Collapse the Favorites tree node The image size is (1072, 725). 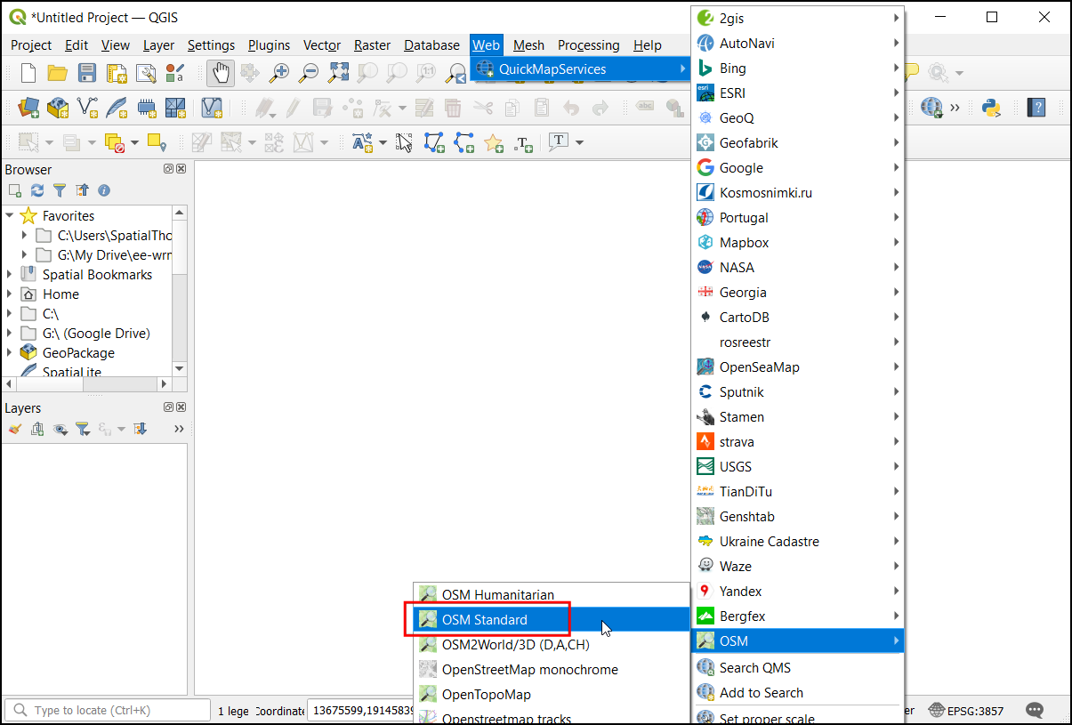tap(10, 215)
